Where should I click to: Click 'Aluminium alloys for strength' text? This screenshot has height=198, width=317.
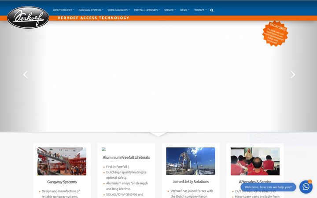point(127,183)
